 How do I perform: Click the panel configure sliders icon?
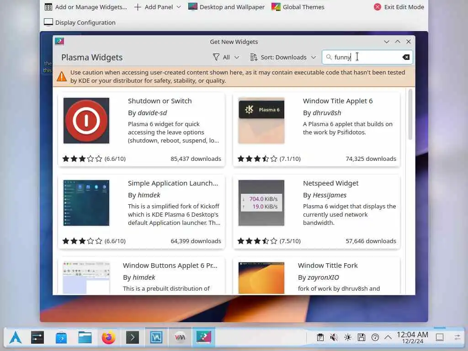point(457,338)
